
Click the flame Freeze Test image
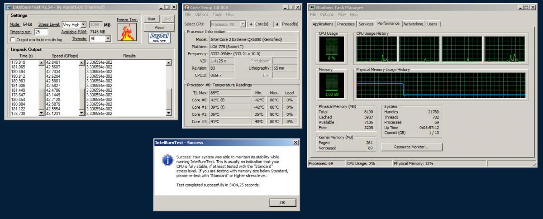(127, 32)
